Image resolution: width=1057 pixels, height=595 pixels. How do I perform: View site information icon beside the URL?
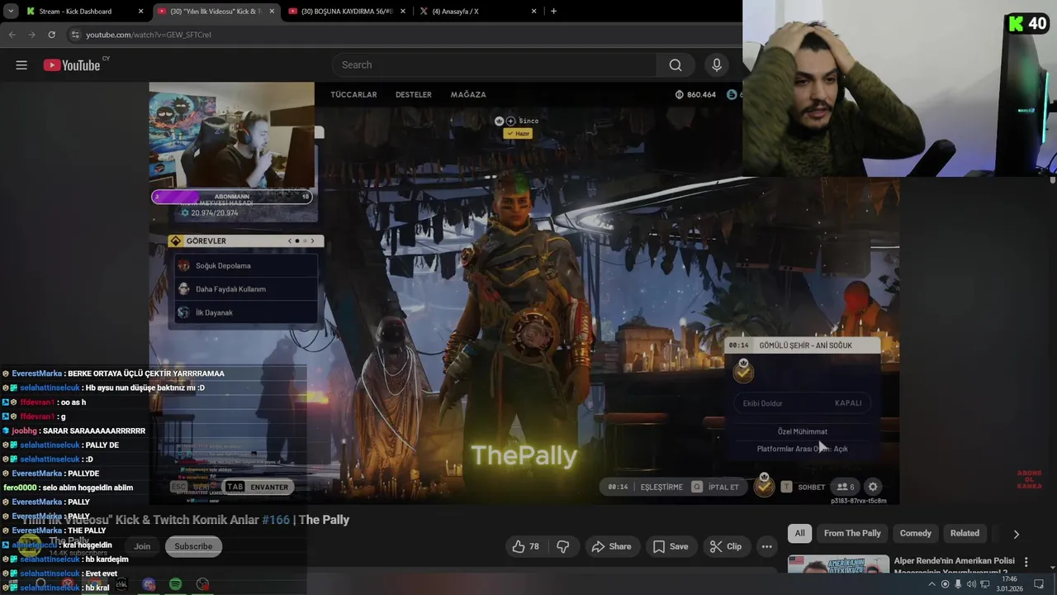(x=75, y=35)
